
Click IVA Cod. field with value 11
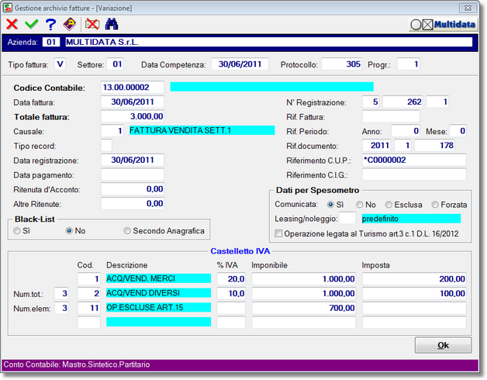89,308
